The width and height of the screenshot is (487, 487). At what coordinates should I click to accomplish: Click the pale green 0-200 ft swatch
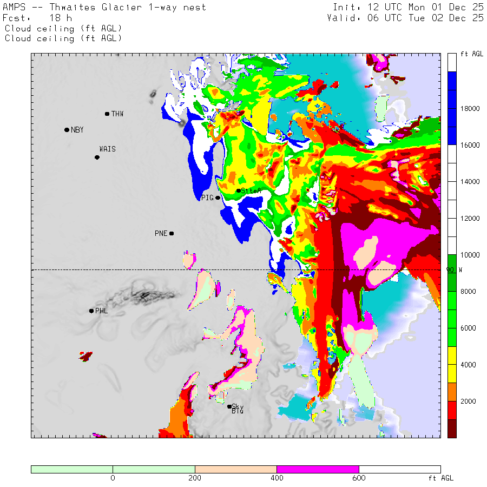tap(154, 469)
